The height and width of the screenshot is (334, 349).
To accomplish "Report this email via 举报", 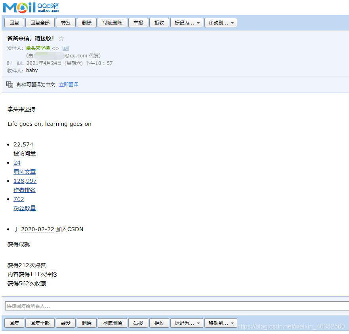I will click(x=138, y=23).
